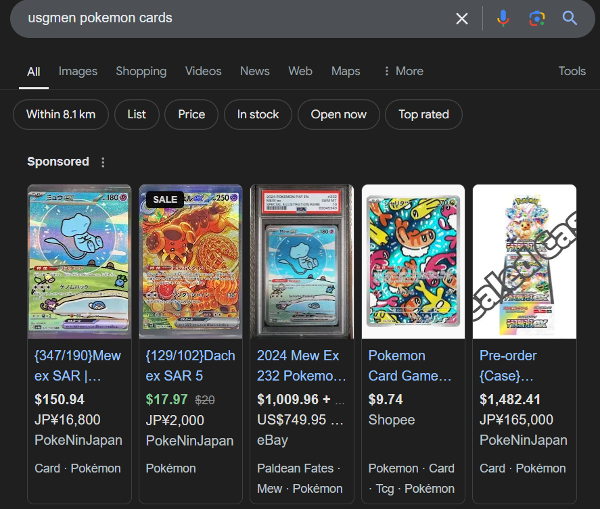Click the JP¥16,800 price text
Screen dimensions: 600x509
68,420
